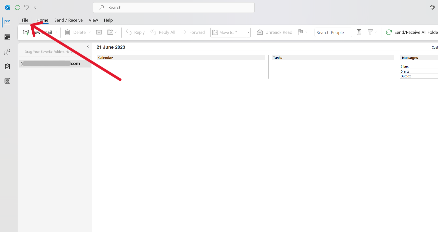This screenshot has height=232, width=438.
Task: Click the Forward button
Action: (193, 32)
